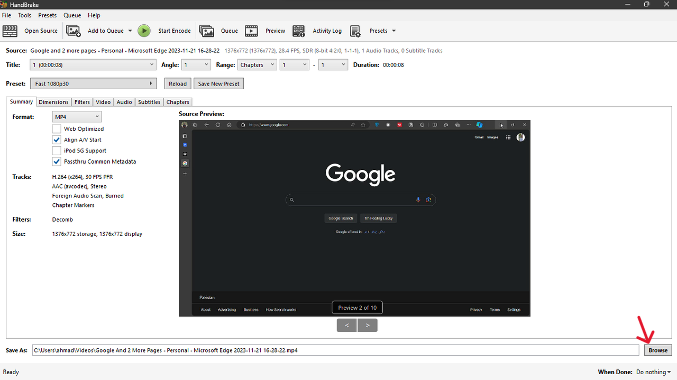Open the Queue via its image stack icon
Screen dimensions: 677x380
(x=206, y=31)
